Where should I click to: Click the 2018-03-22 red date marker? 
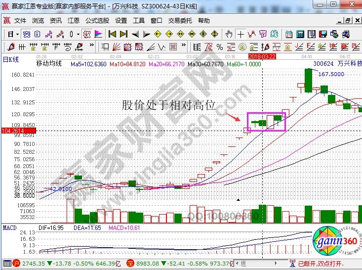click(x=262, y=57)
